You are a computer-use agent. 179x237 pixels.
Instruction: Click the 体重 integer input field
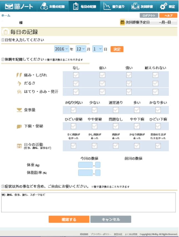[x=85, y=165]
